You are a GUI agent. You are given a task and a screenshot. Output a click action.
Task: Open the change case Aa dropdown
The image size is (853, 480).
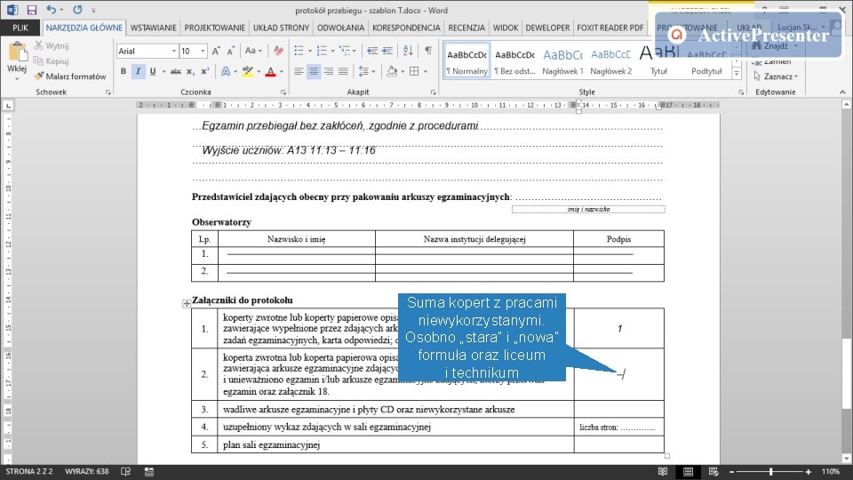coord(253,52)
